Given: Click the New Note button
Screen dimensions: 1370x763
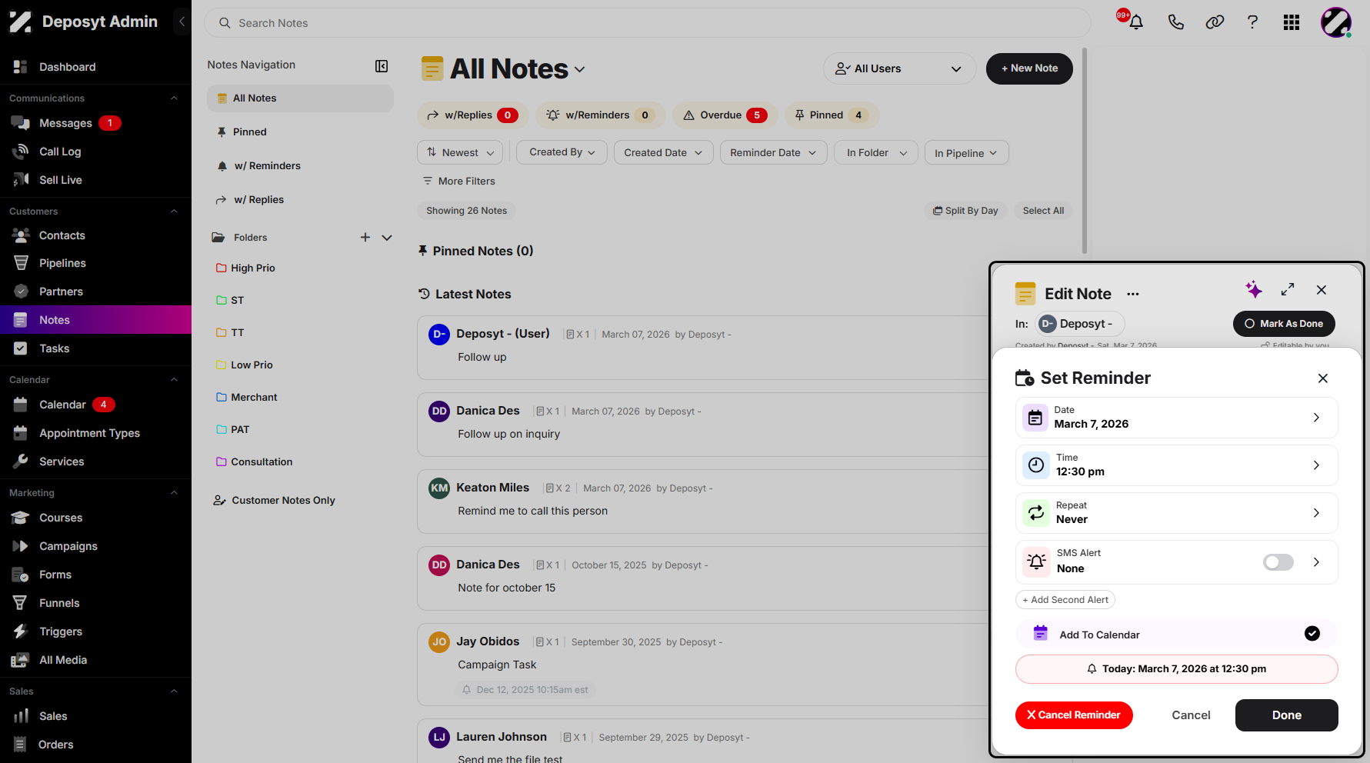Looking at the screenshot, I should 1029,68.
